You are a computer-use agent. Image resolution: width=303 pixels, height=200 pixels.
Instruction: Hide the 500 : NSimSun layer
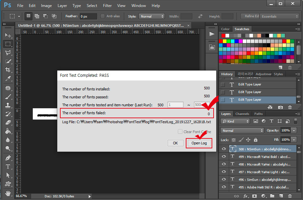(224, 149)
